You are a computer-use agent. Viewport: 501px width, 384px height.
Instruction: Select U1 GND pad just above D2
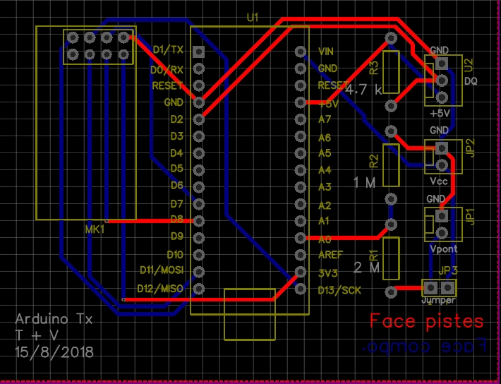(199, 102)
